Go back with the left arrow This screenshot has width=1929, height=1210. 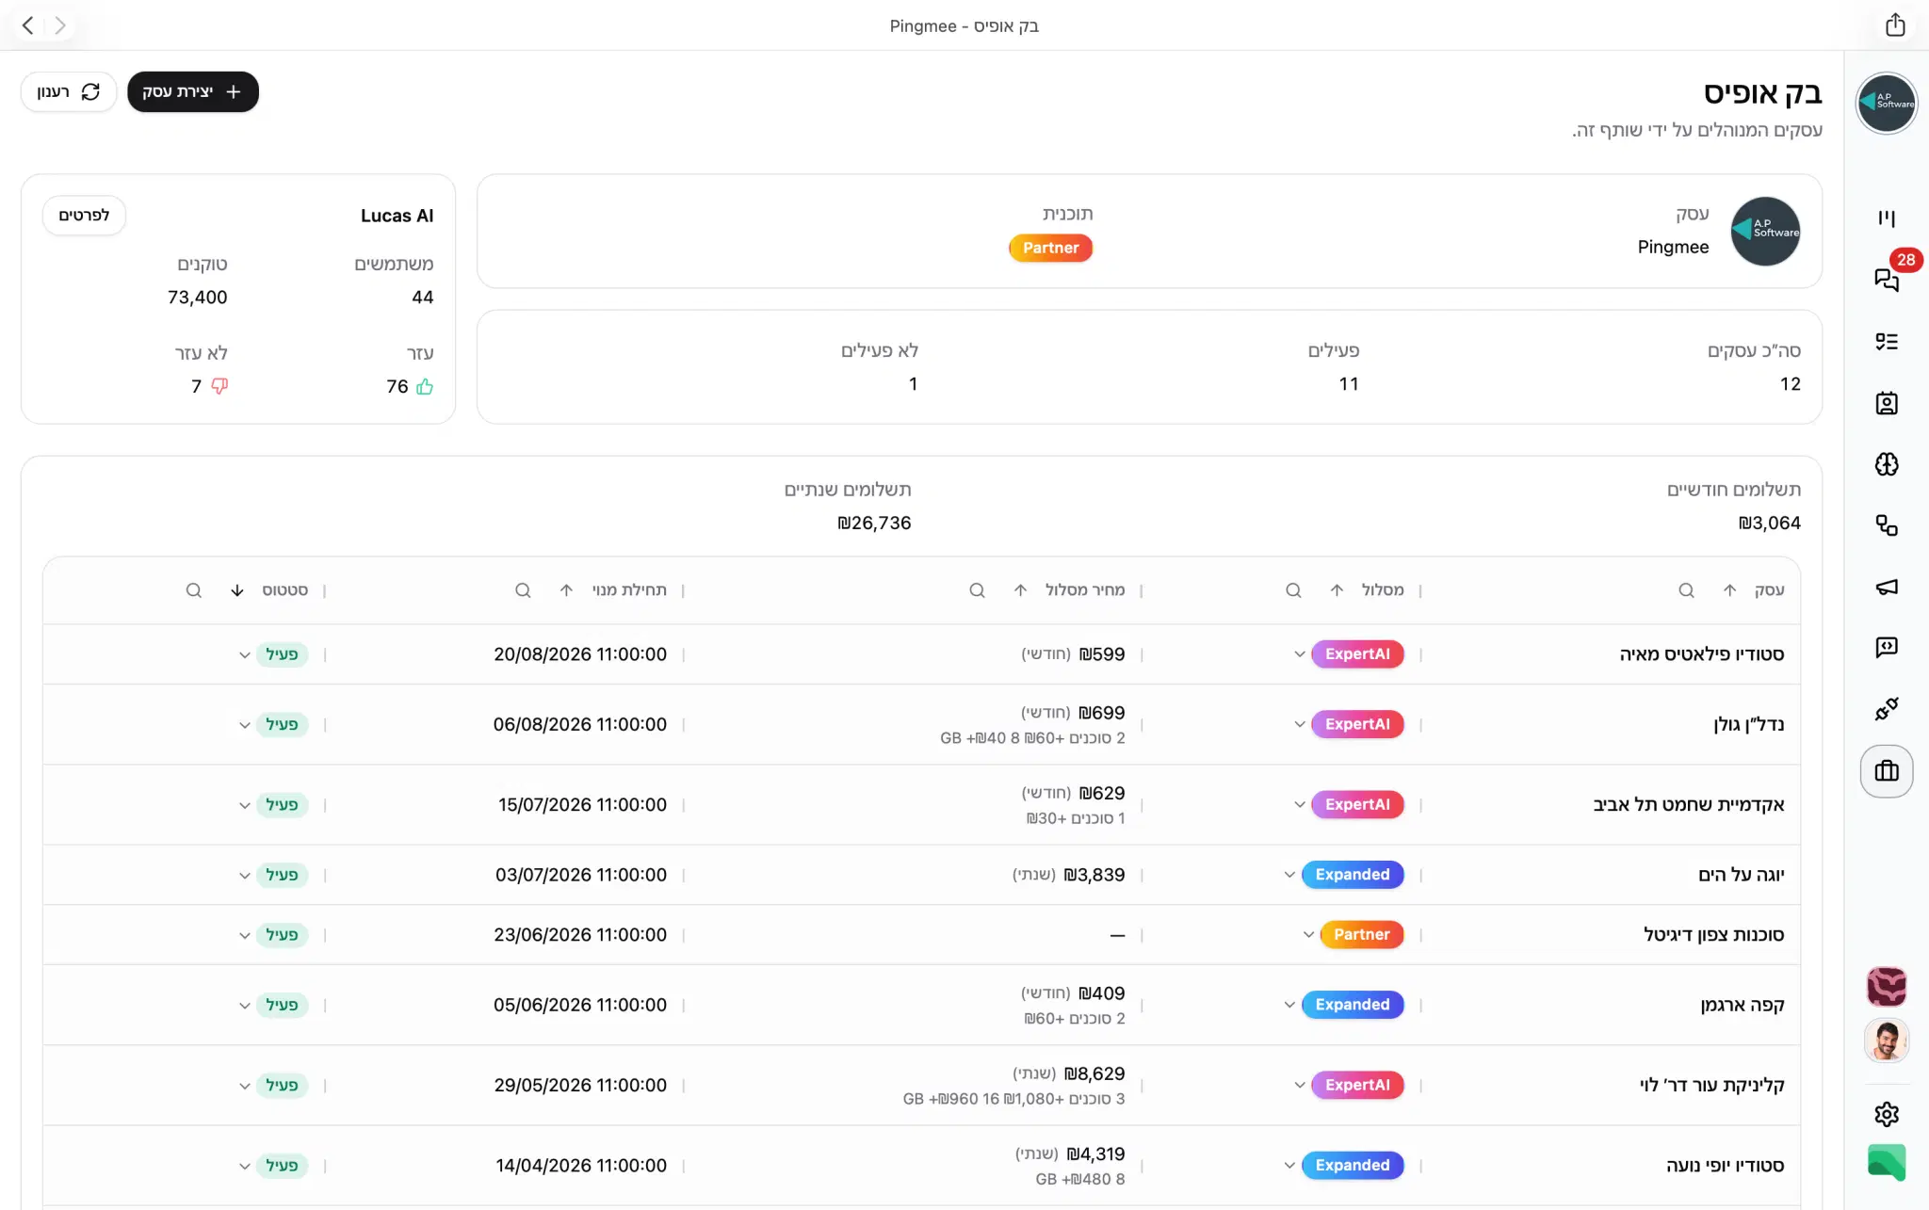pos(28,25)
